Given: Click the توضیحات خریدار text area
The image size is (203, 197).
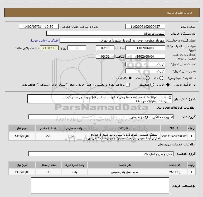Looking at the screenshot, I should click(100, 186).
